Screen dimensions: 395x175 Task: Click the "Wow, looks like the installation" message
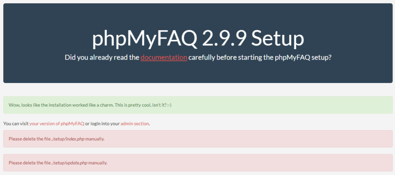[x=38, y=105]
